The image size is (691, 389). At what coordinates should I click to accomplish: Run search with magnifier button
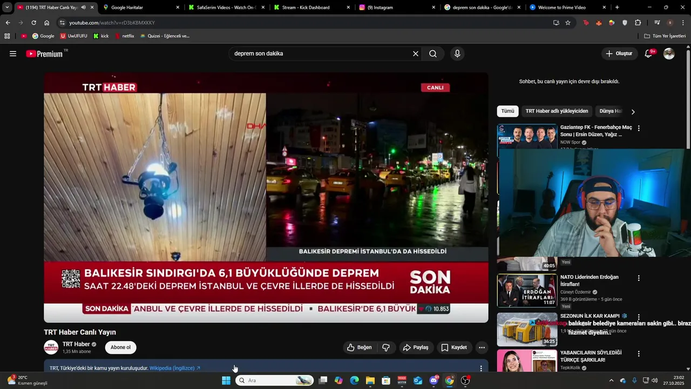point(433,53)
